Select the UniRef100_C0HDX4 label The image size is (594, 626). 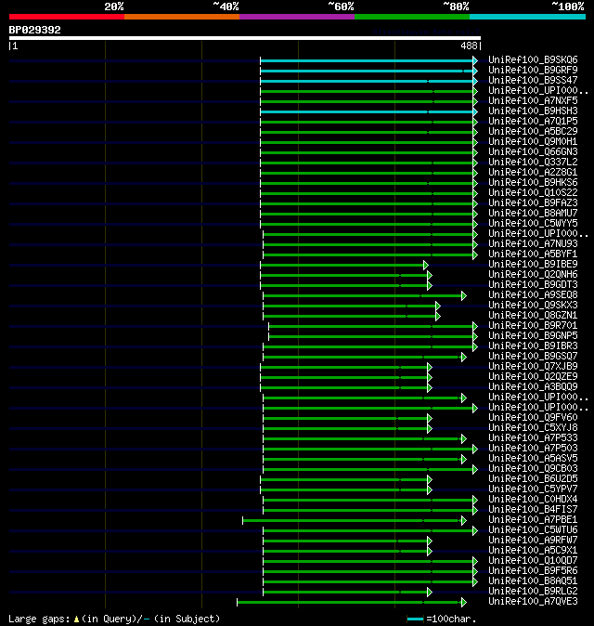click(x=533, y=500)
